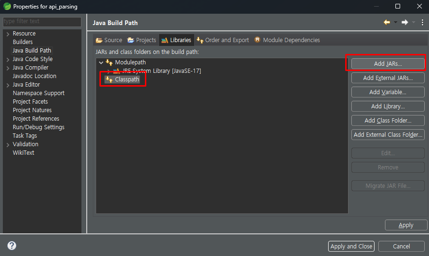Image resolution: width=429 pixels, height=256 pixels.
Task: Open the Run/Debug Settings page
Action: coord(38,127)
